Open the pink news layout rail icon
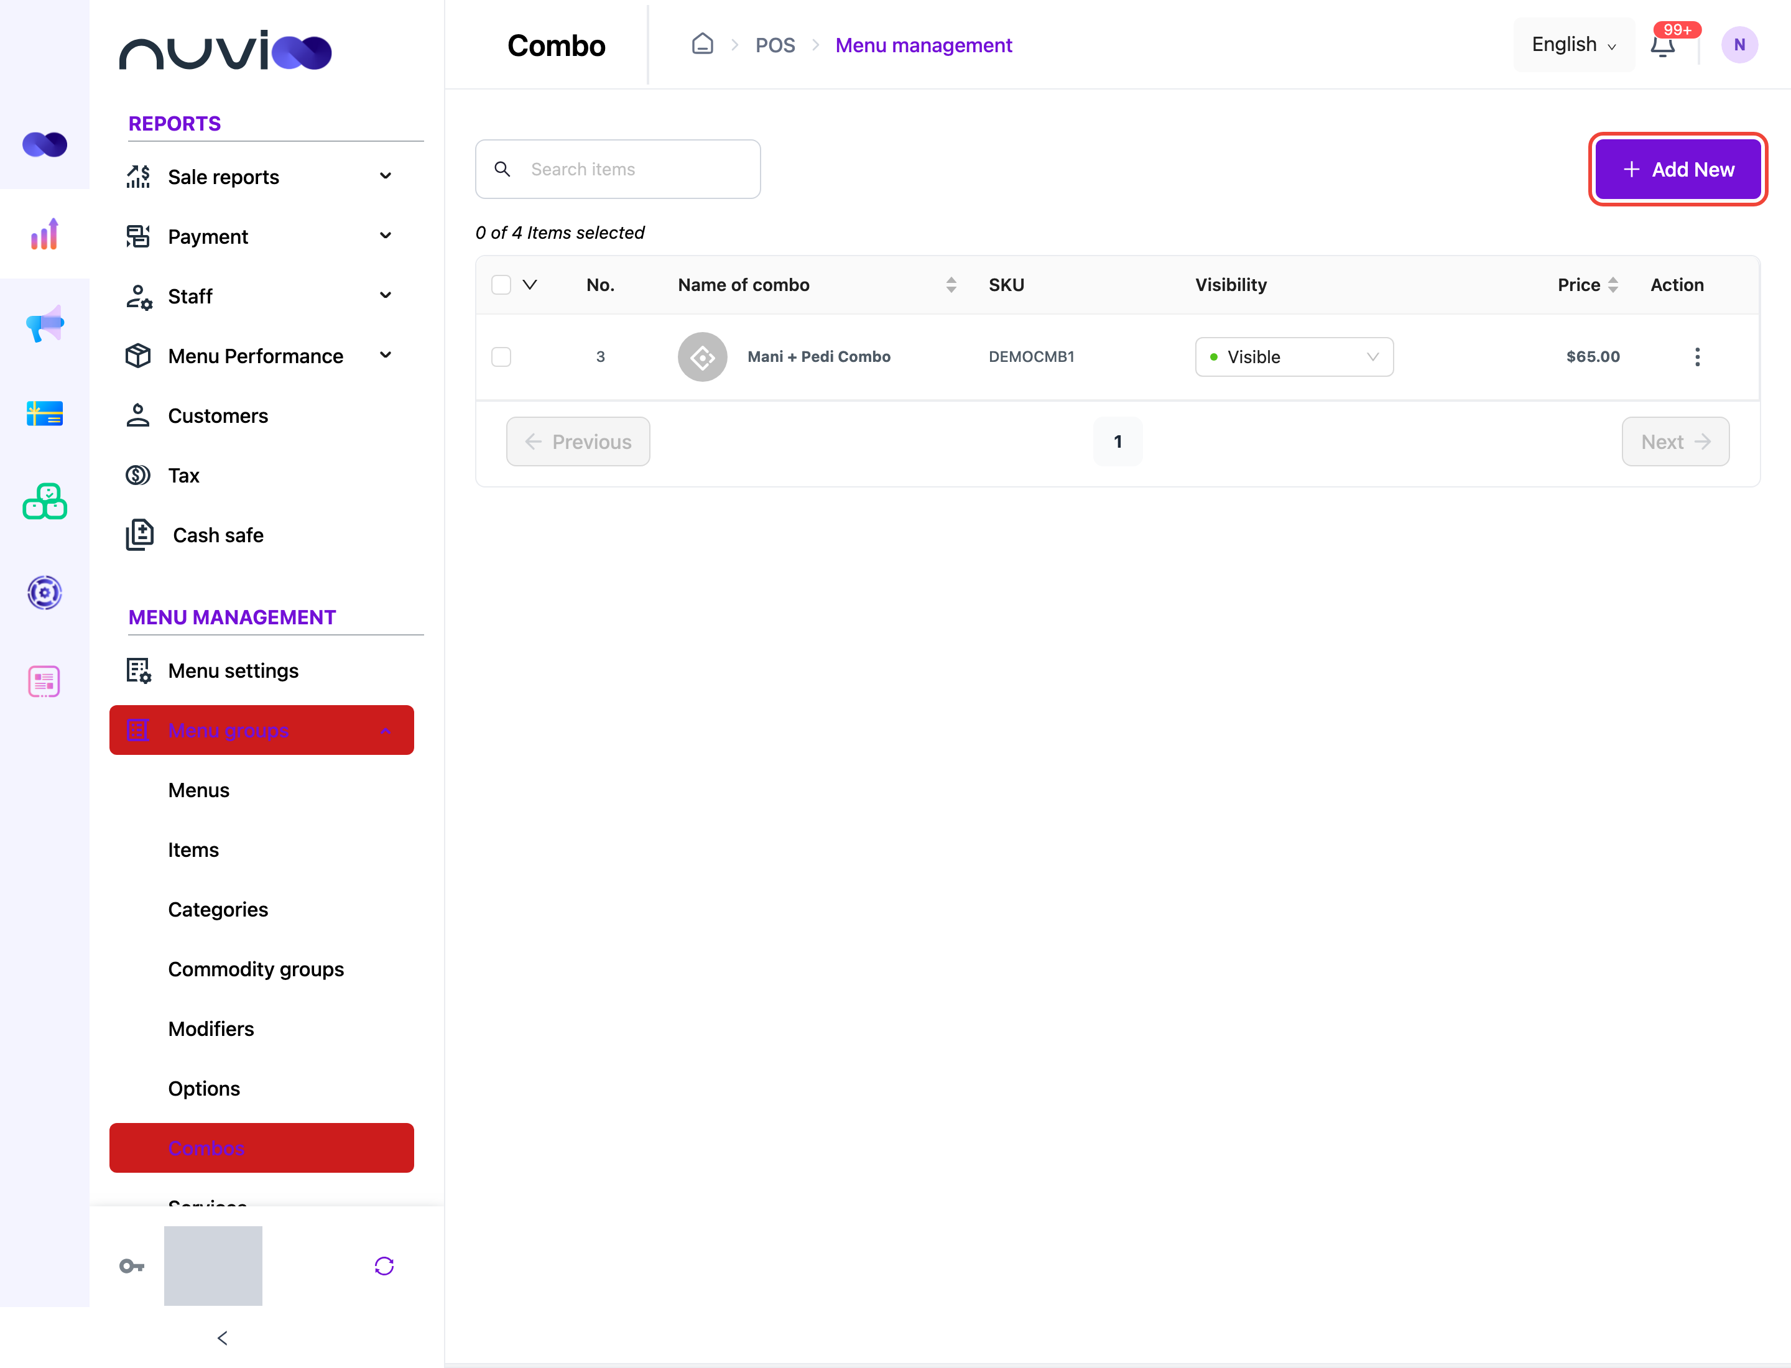Image resolution: width=1791 pixels, height=1368 pixels. (45, 682)
